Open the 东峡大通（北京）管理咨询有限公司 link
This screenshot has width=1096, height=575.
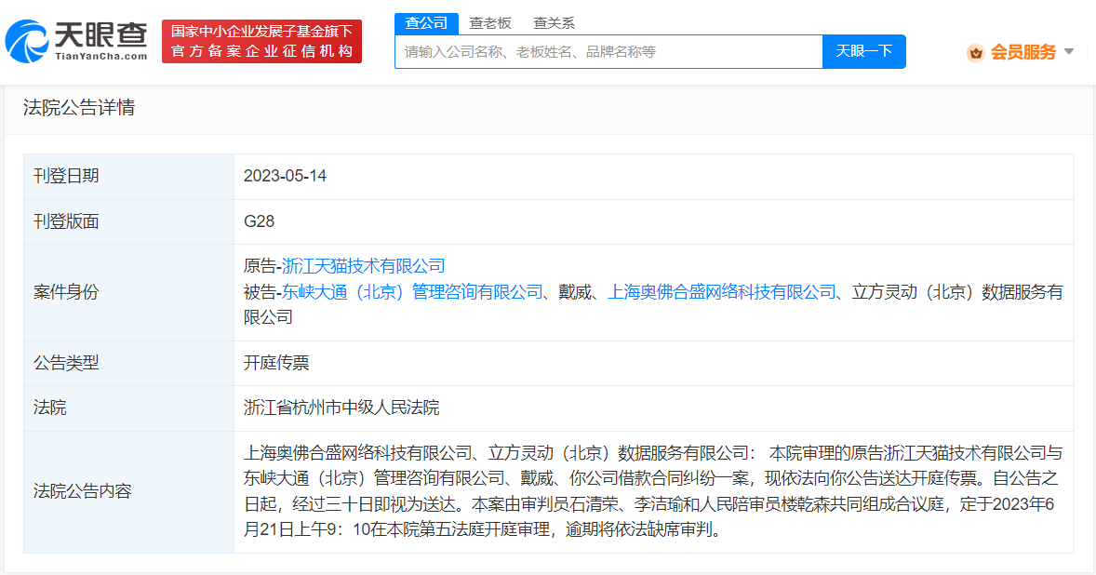pyautogui.click(x=412, y=292)
